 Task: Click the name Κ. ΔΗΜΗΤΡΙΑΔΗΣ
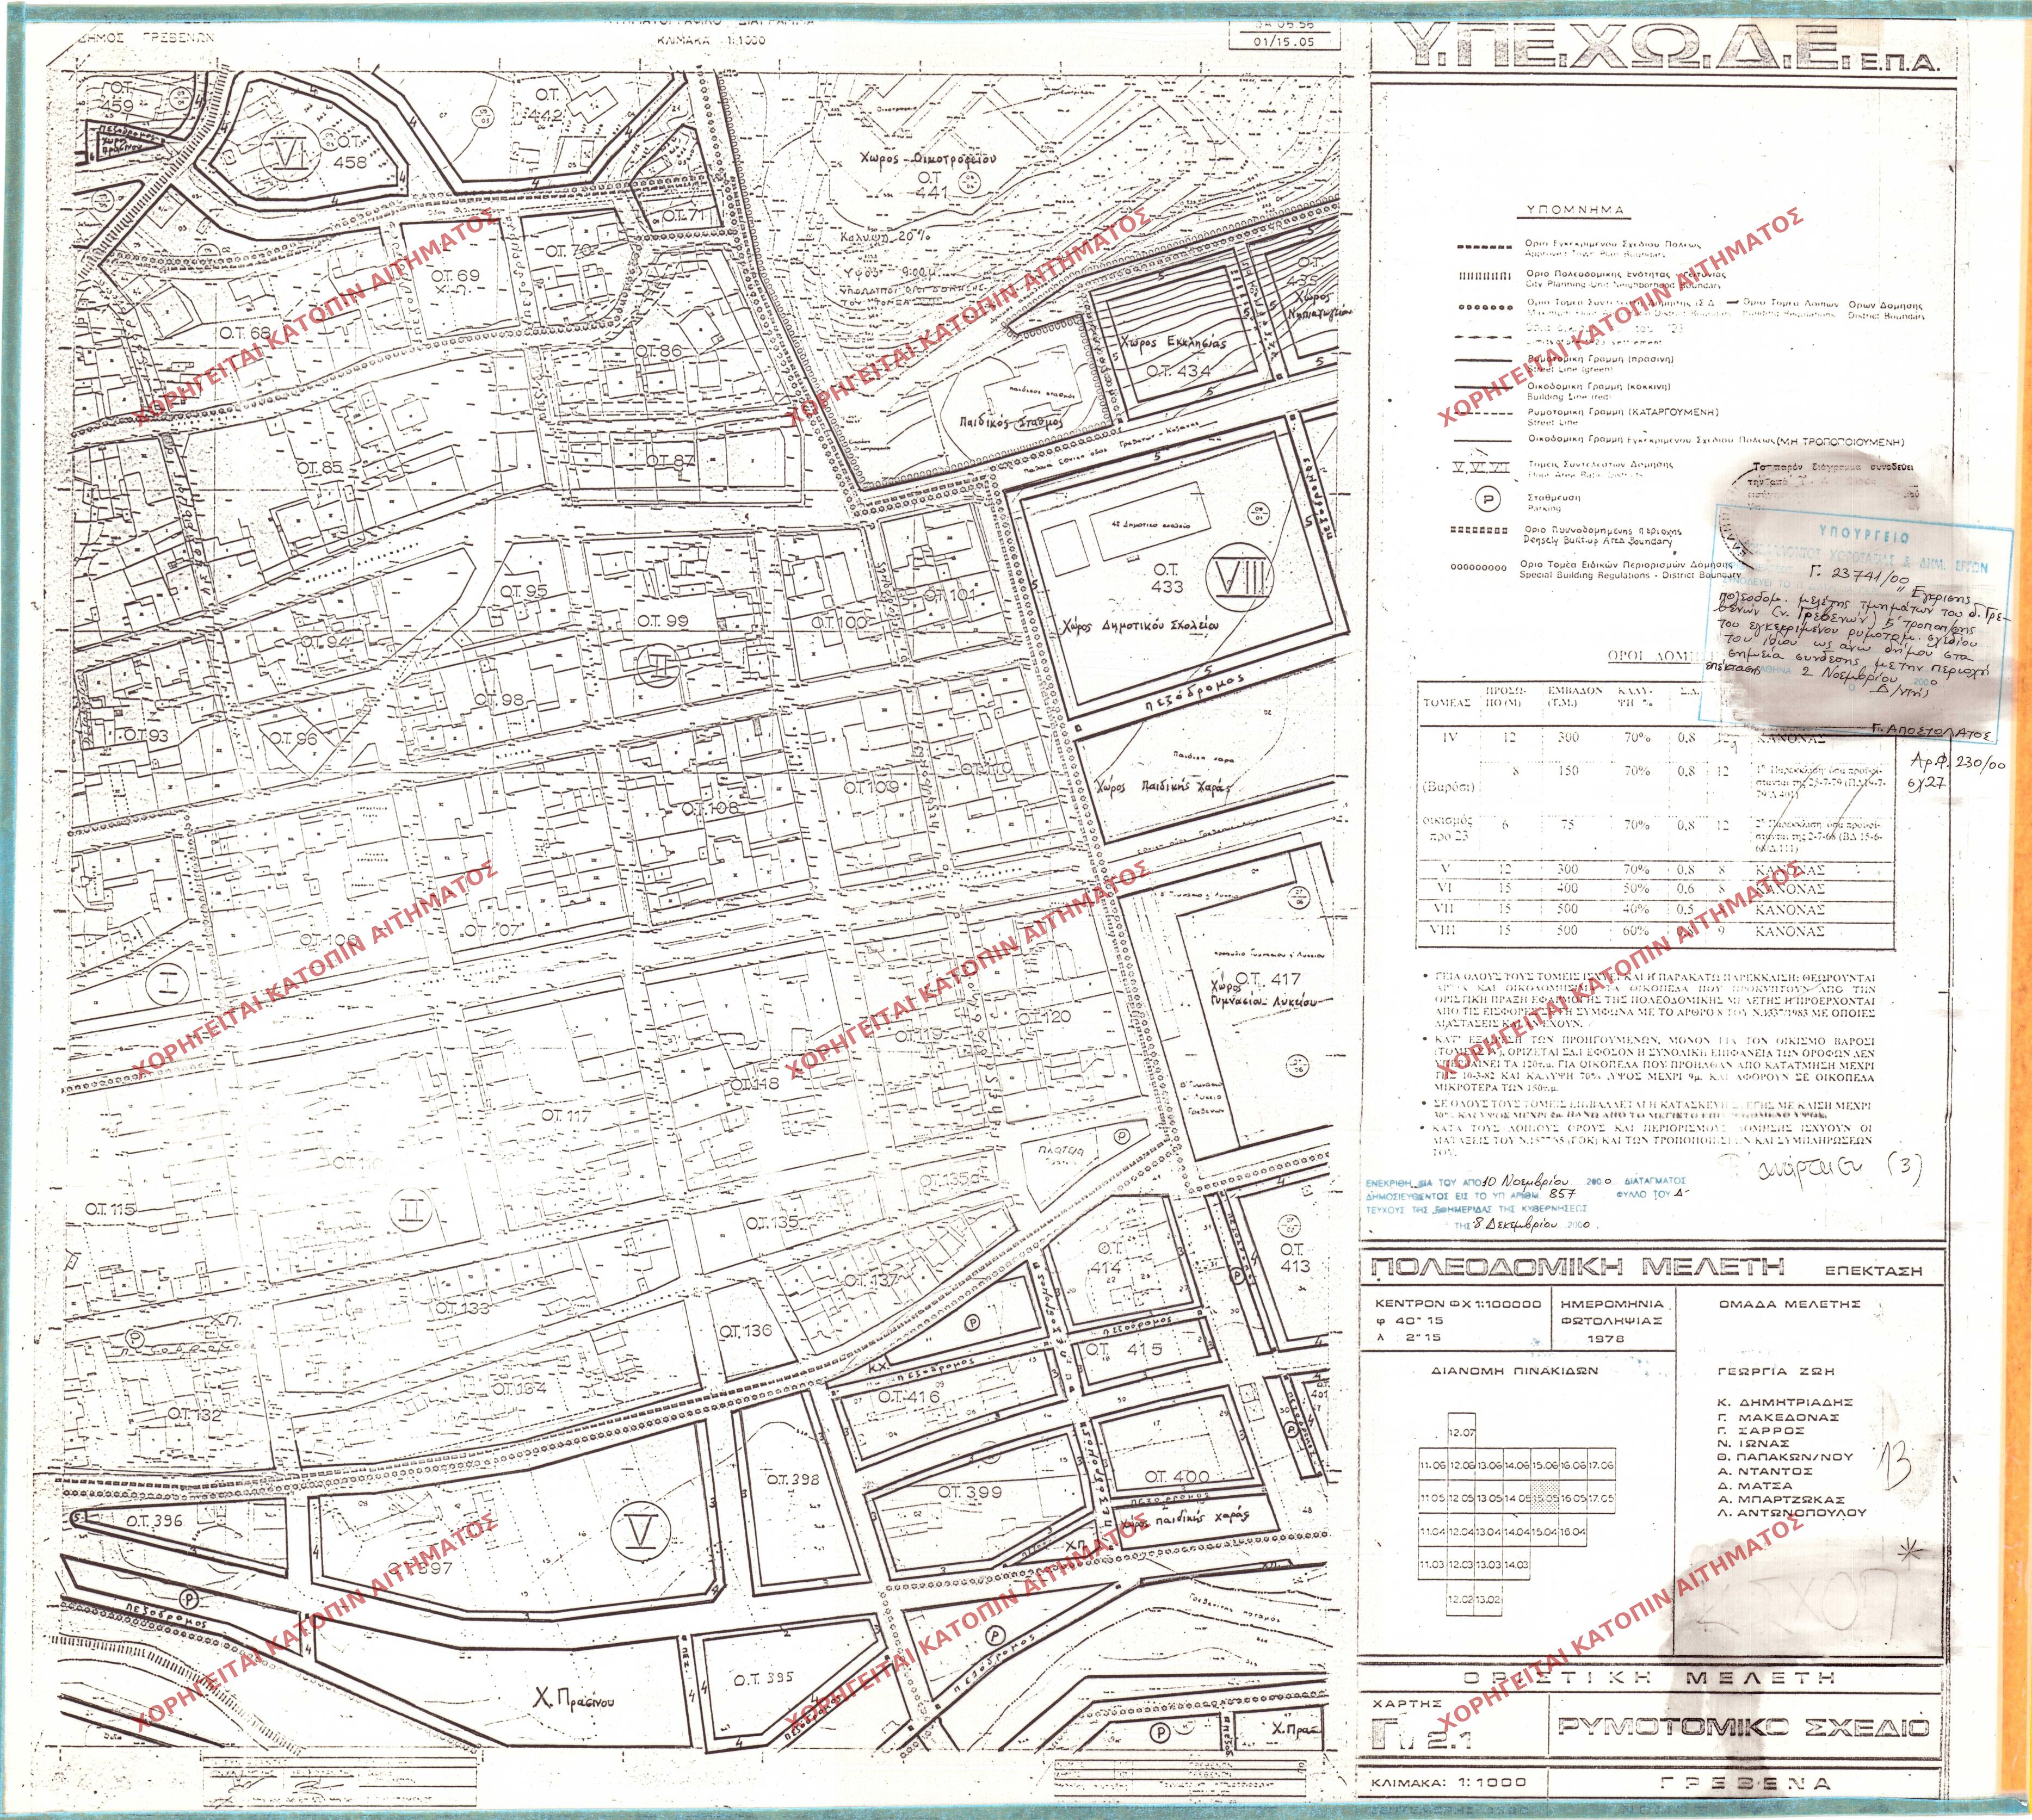[x=1785, y=1402]
